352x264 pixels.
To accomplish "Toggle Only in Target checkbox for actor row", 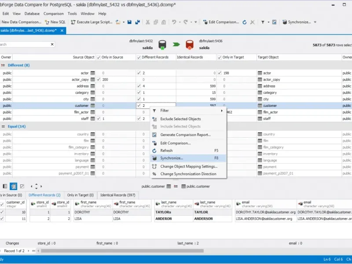I will (220, 73).
